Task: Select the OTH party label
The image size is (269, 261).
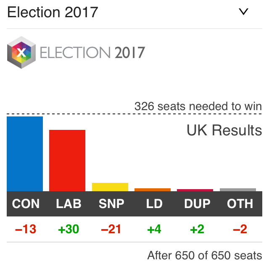Action: [x=240, y=204]
